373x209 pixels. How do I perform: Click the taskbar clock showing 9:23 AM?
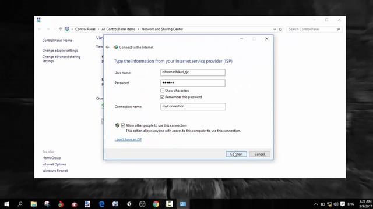[365, 204]
